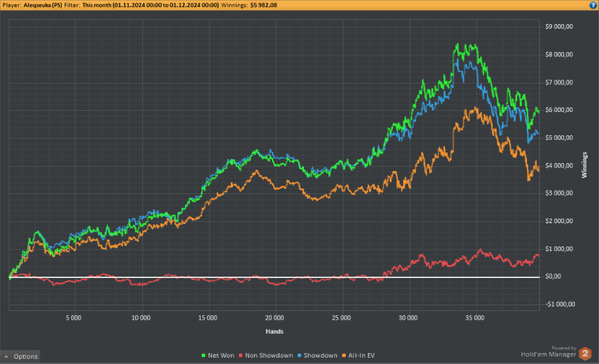Screen dimensions: 599x364
Task: Click the 20 000 hands axis label
Action: 275,318
